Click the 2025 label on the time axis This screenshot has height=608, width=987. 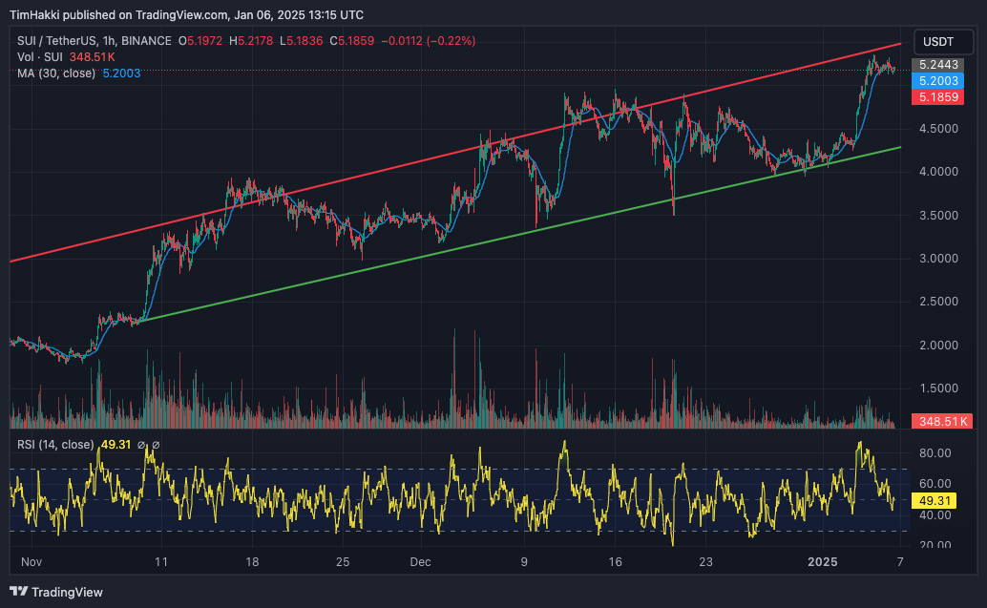tap(823, 561)
